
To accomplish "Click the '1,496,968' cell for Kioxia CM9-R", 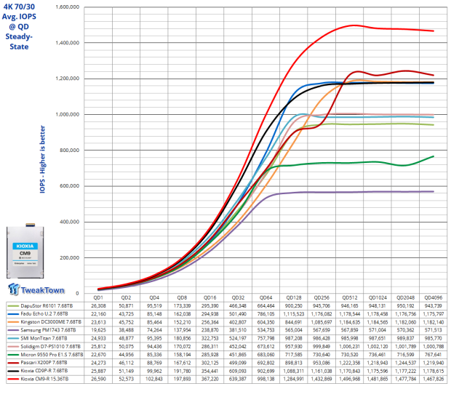I will (349, 379).
